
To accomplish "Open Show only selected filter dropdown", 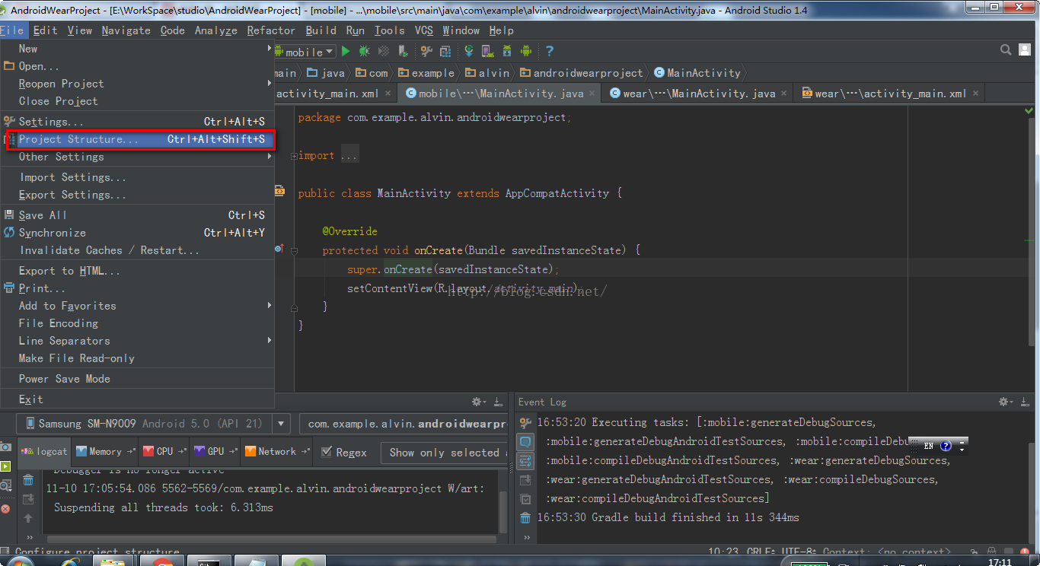I will 444,453.
